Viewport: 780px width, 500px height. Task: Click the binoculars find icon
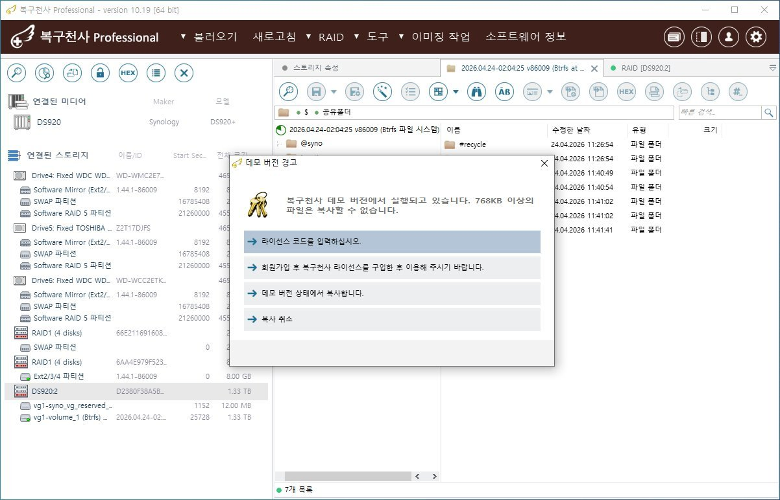click(476, 92)
